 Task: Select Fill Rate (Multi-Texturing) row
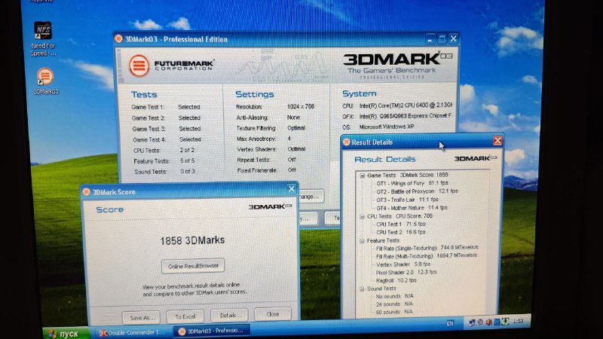tap(427, 255)
